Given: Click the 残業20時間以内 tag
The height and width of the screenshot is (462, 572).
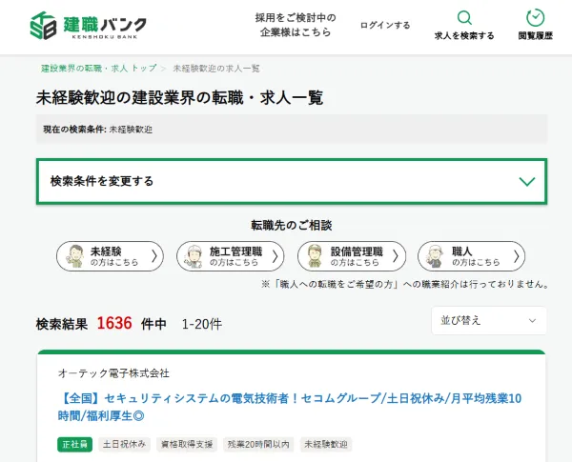Looking at the screenshot, I should [x=258, y=444].
